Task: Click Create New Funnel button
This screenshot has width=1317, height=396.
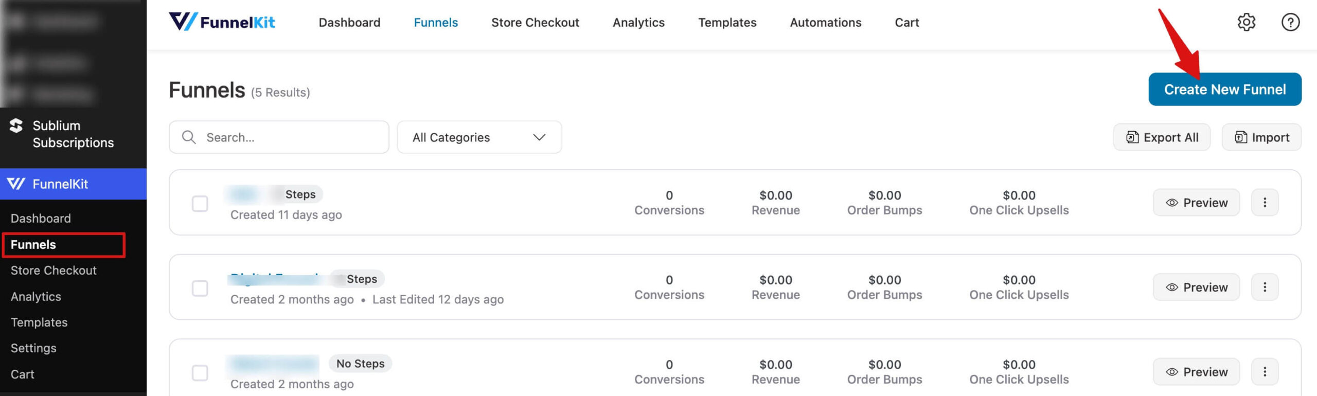Action: (x=1224, y=89)
